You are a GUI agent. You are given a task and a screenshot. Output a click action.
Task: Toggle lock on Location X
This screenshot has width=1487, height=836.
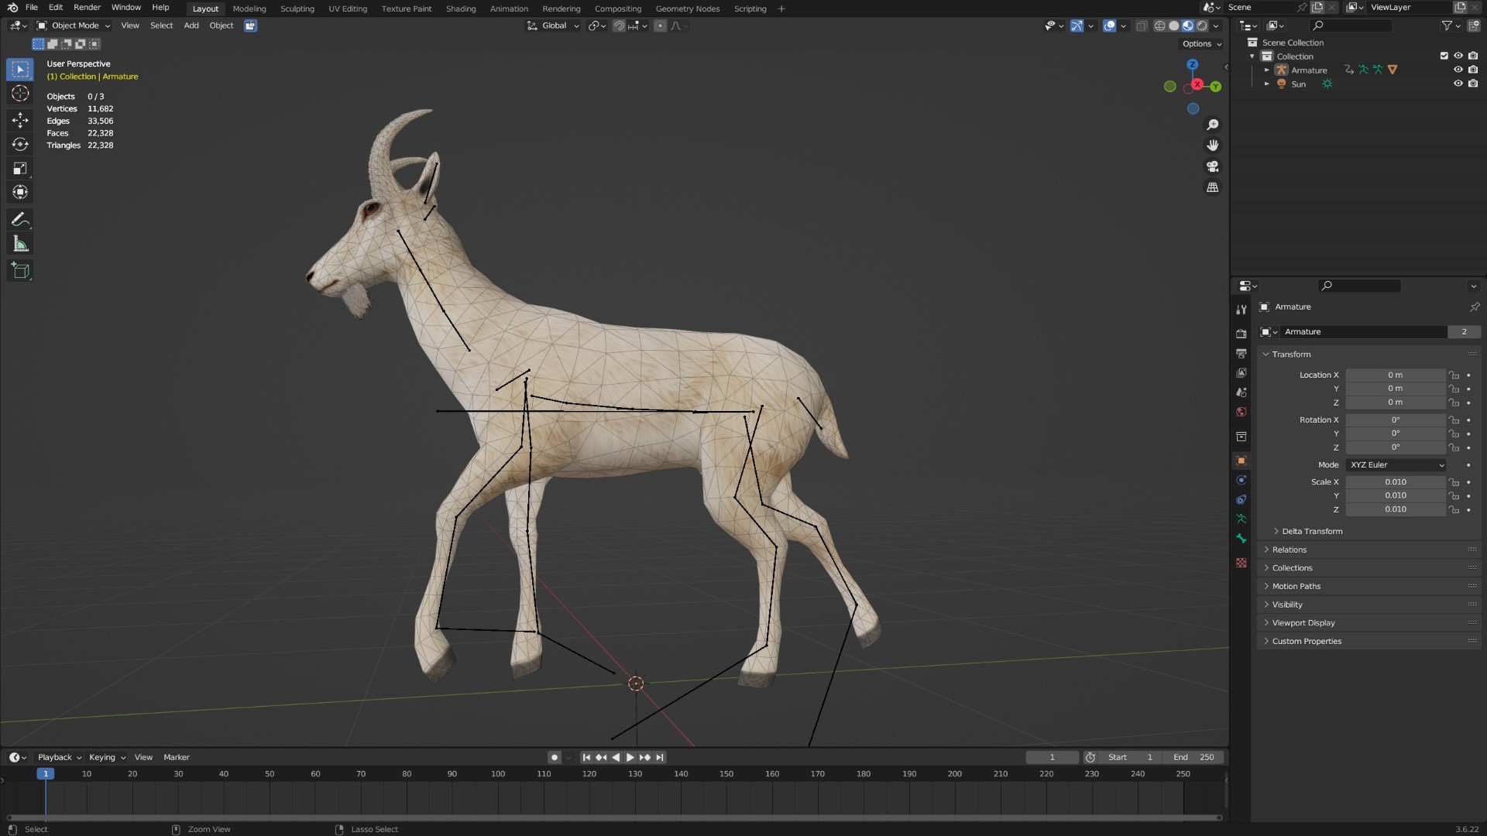tap(1454, 375)
